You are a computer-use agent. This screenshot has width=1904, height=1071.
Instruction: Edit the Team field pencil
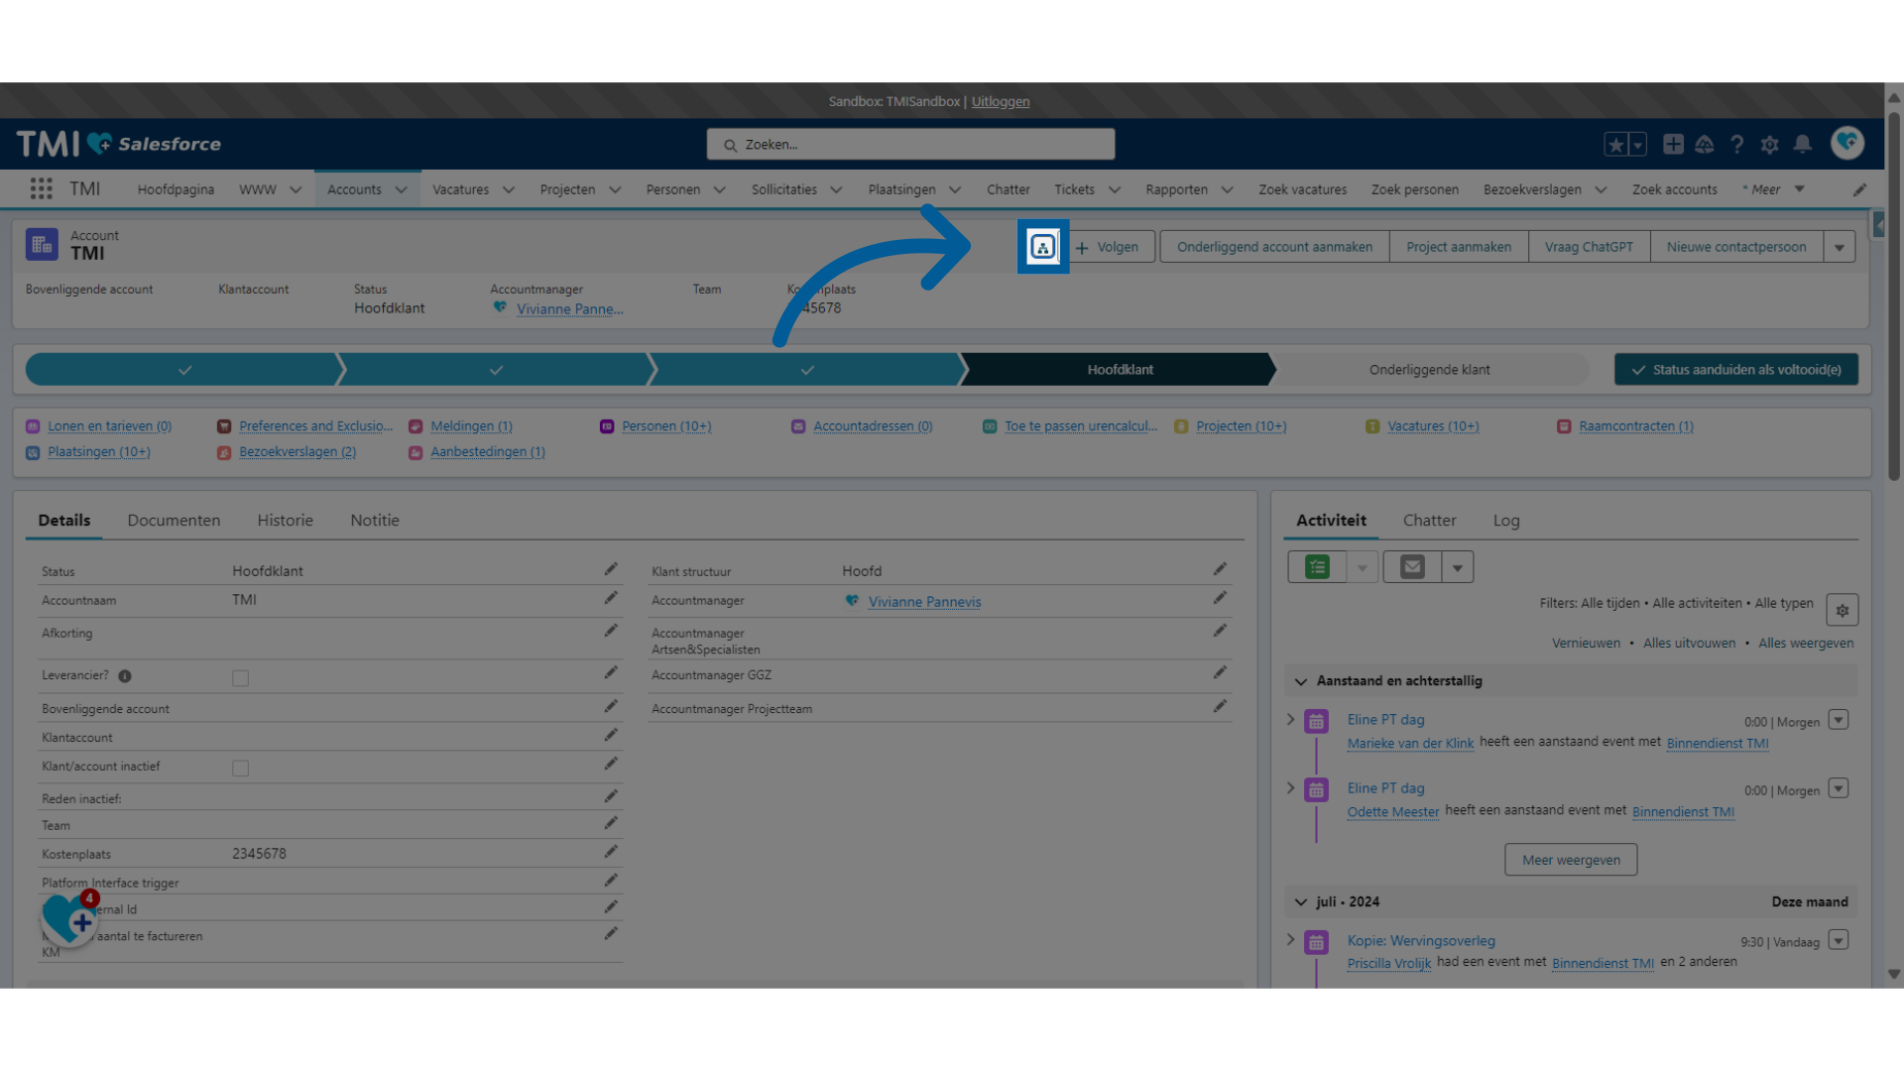[611, 823]
